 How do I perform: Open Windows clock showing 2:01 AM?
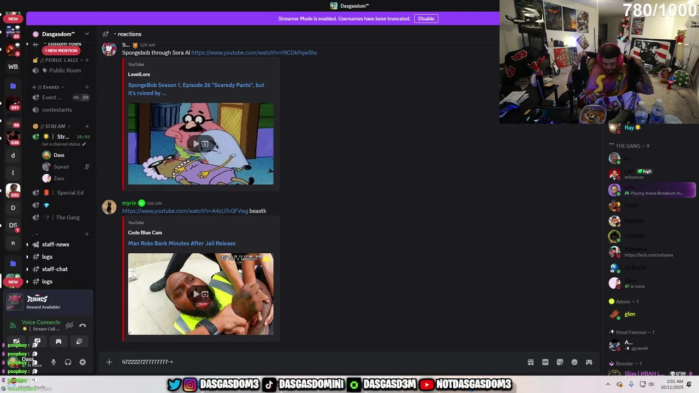[x=671, y=384]
